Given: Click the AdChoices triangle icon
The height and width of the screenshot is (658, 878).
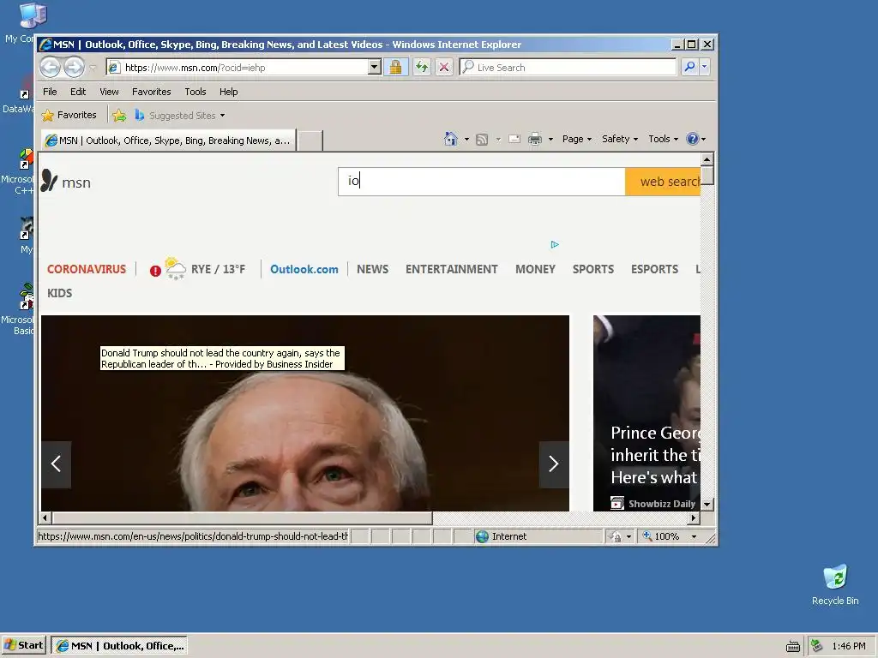Looking at the screenshot, I should click(555, 244).
